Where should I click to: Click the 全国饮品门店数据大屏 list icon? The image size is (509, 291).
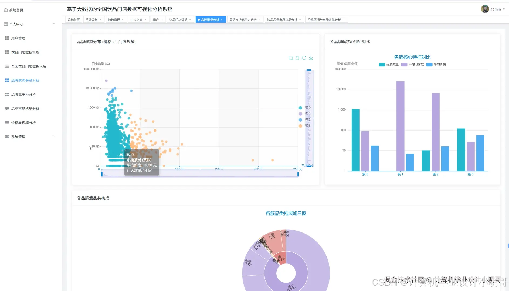(7, 66)
